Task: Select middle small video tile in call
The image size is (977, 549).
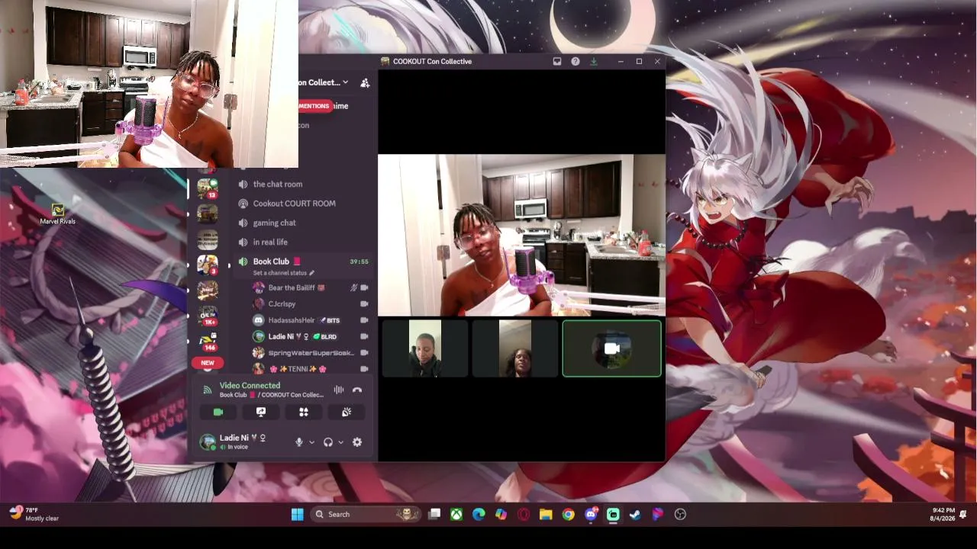Action: click(x=515, y=348)
